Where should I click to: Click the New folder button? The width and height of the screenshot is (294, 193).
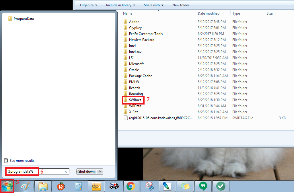point(181,5)
